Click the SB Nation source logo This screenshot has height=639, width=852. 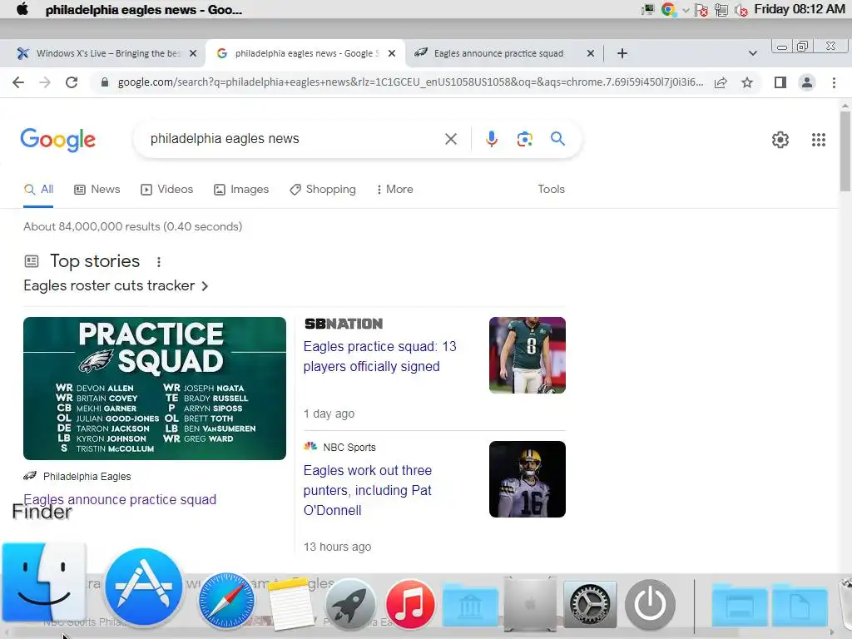click(x=344, y=324)
